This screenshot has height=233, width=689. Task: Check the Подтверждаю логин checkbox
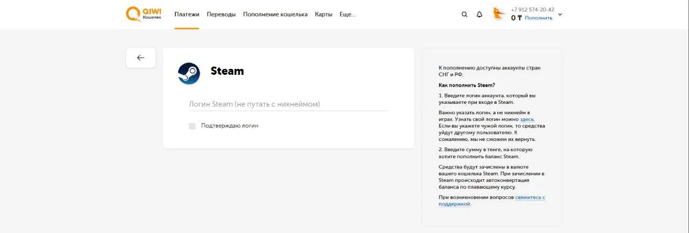pos(192,126)
